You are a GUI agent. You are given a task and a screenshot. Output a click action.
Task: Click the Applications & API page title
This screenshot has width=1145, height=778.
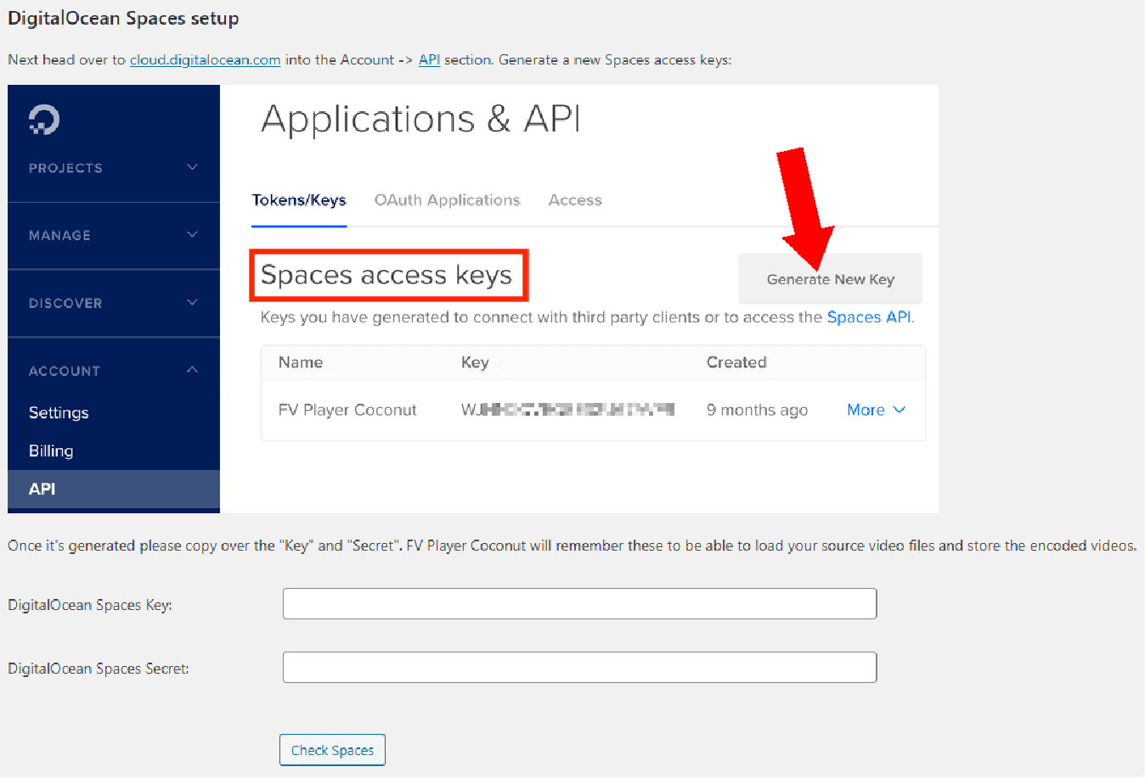point(420,119)
